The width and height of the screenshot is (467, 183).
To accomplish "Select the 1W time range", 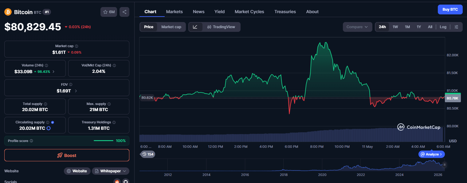I will coord(395,27).
